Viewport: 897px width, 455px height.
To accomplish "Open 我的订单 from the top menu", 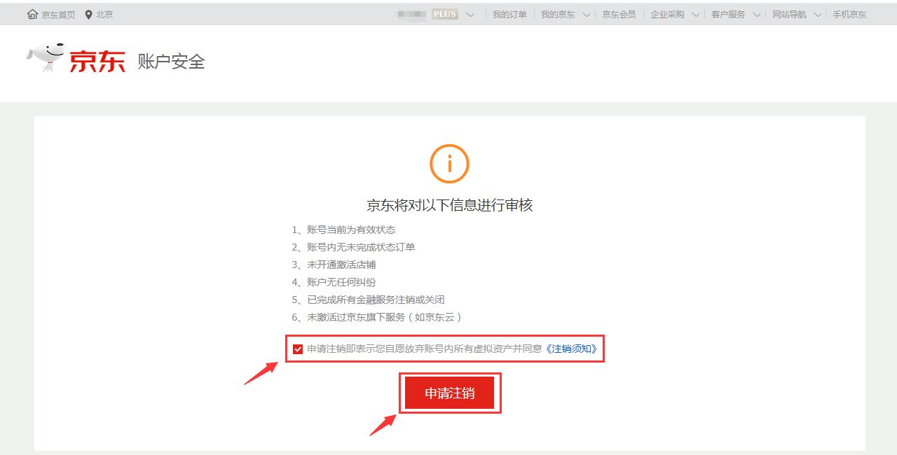I will [509, 13].
